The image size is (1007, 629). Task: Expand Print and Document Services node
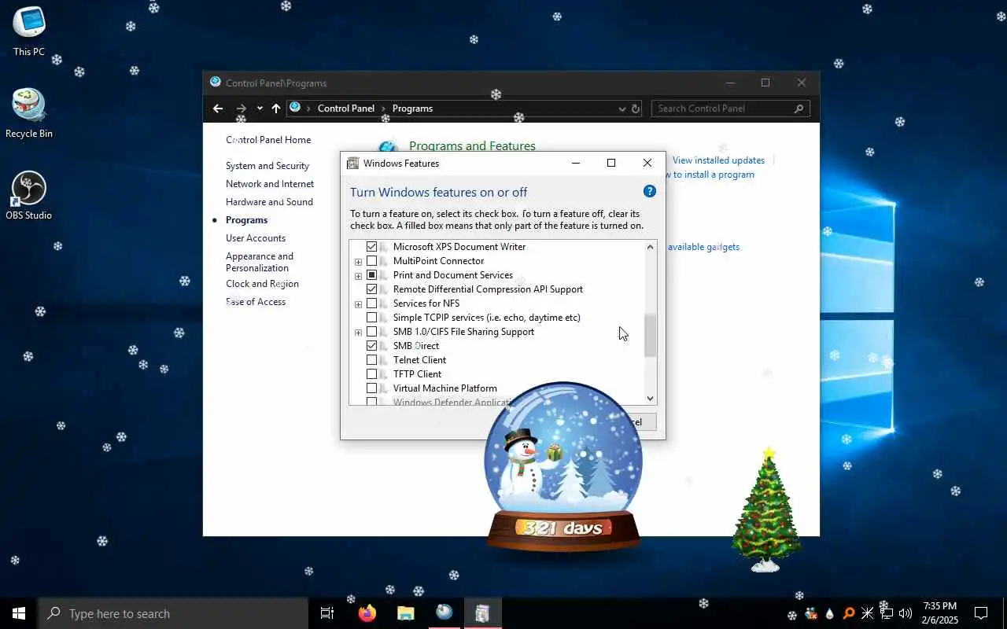(358, 276)
